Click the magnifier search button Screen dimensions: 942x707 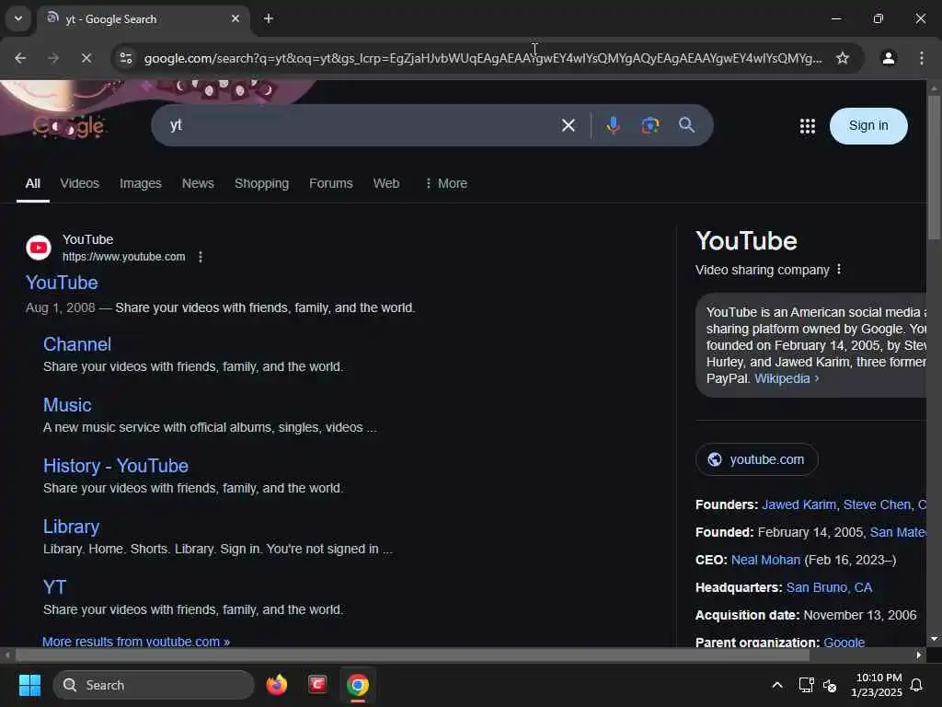click(686, 125)
